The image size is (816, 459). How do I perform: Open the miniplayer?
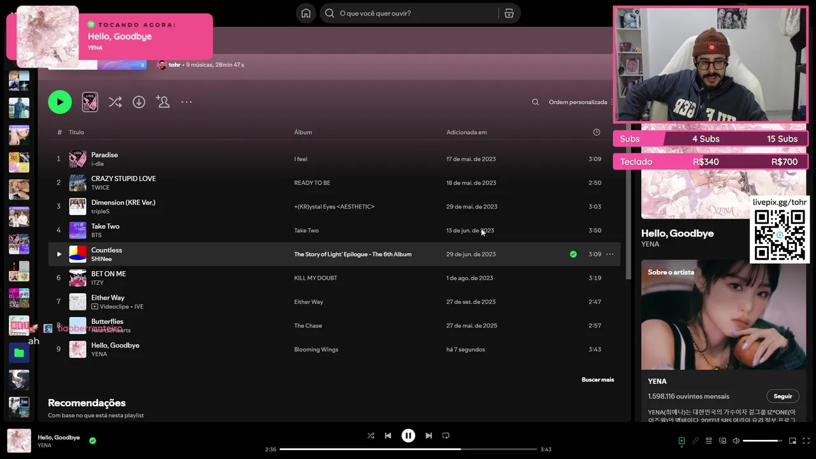coord(792,441)
